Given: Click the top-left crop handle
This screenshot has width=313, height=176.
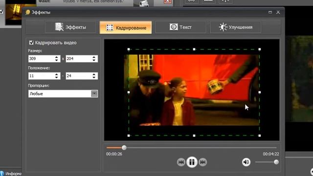Looking at the screenshot, I should (129, 49).
